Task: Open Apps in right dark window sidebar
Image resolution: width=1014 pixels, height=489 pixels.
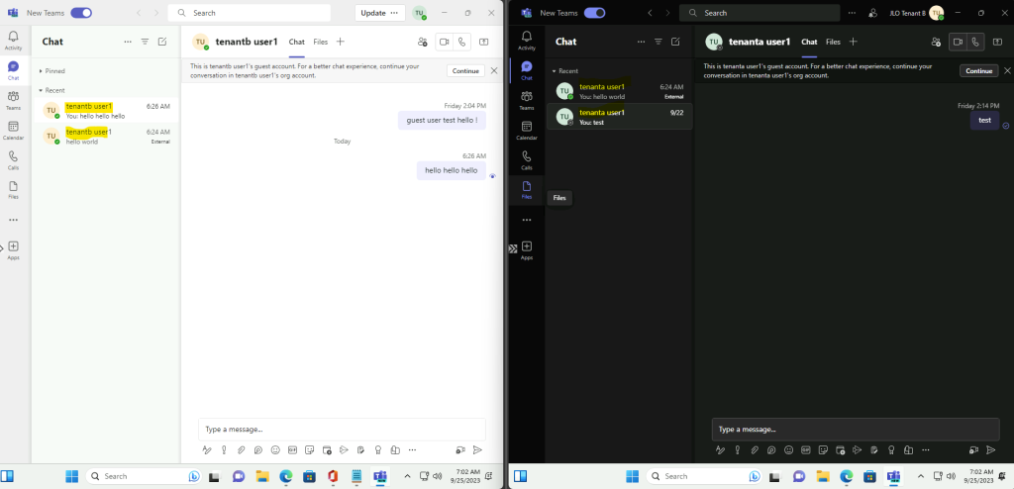Action: (527, 249)
